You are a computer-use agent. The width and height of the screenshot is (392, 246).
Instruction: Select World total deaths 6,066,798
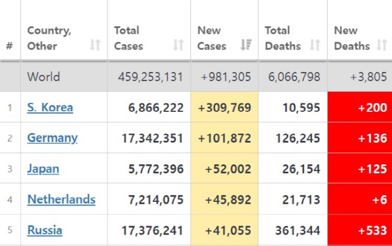click(x=294, y=77)
